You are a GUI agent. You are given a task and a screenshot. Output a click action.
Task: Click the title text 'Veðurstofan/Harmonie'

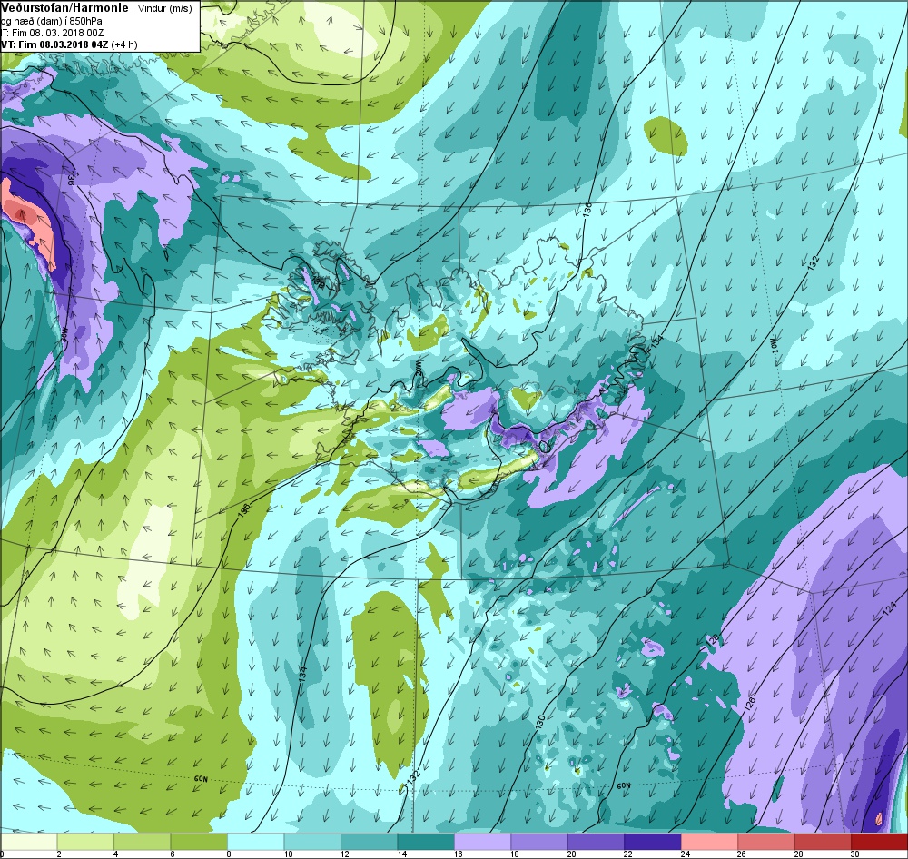[64, 7]
